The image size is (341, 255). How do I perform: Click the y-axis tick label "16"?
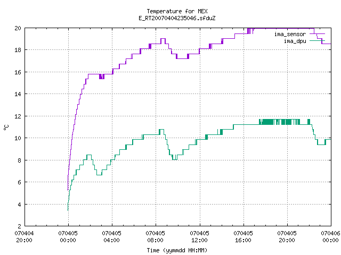18,72
